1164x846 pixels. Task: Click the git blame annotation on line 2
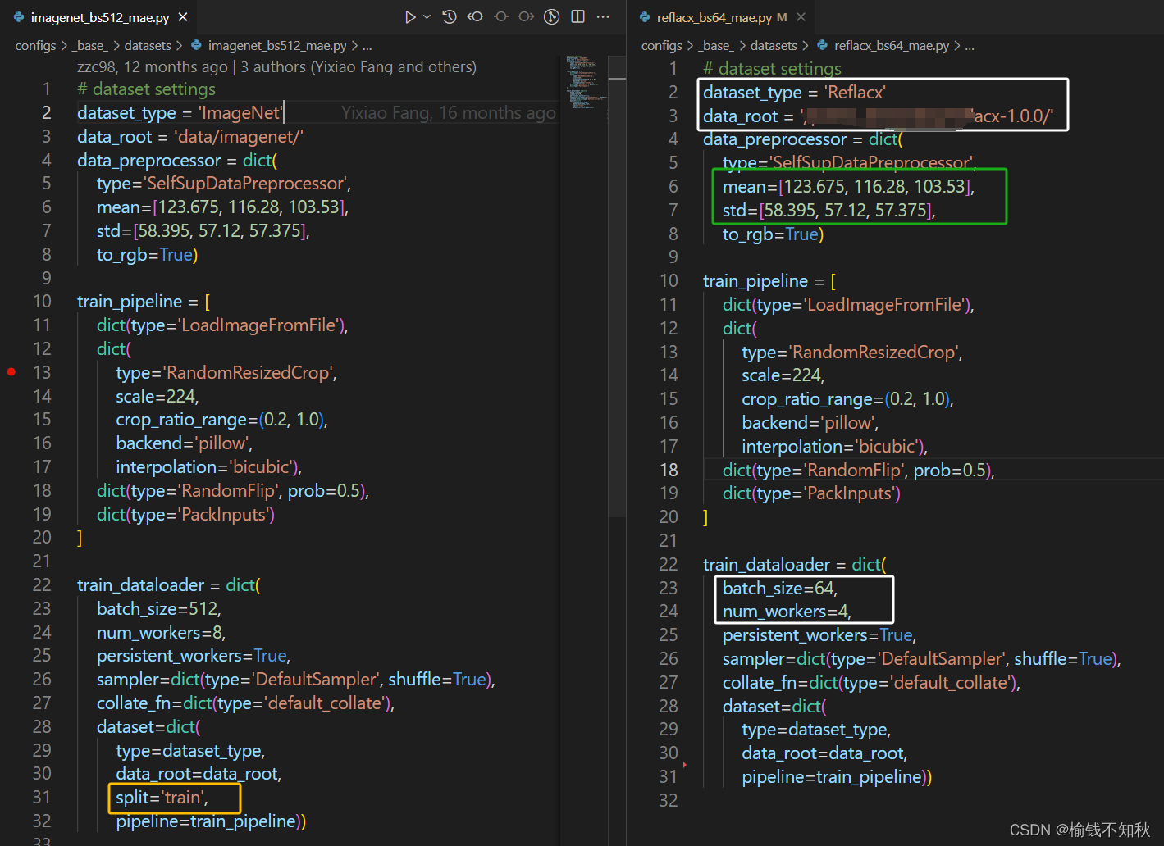pos(448,113)
